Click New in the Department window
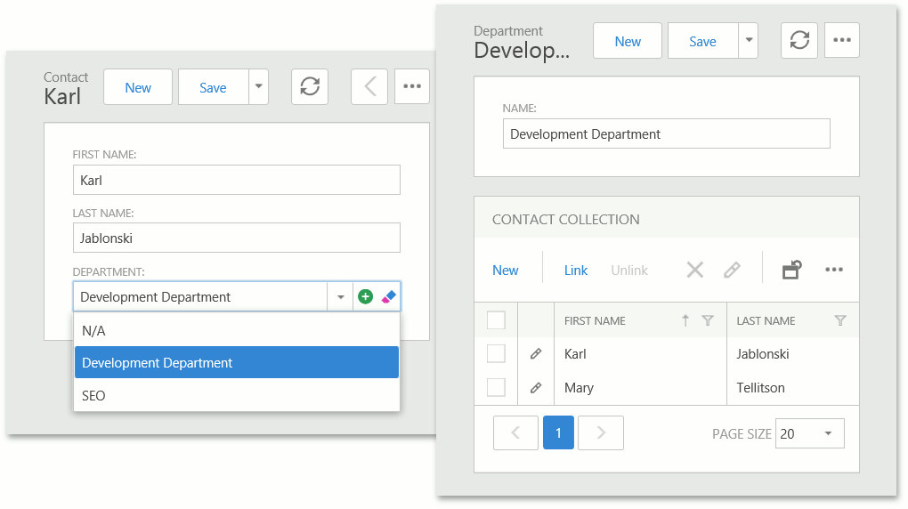 click(628, 41)
